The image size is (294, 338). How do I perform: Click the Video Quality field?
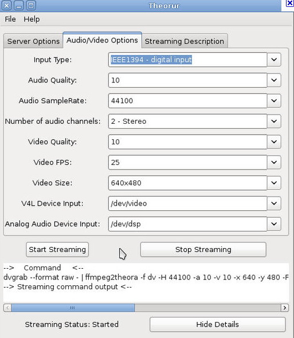tap(187, 142)
